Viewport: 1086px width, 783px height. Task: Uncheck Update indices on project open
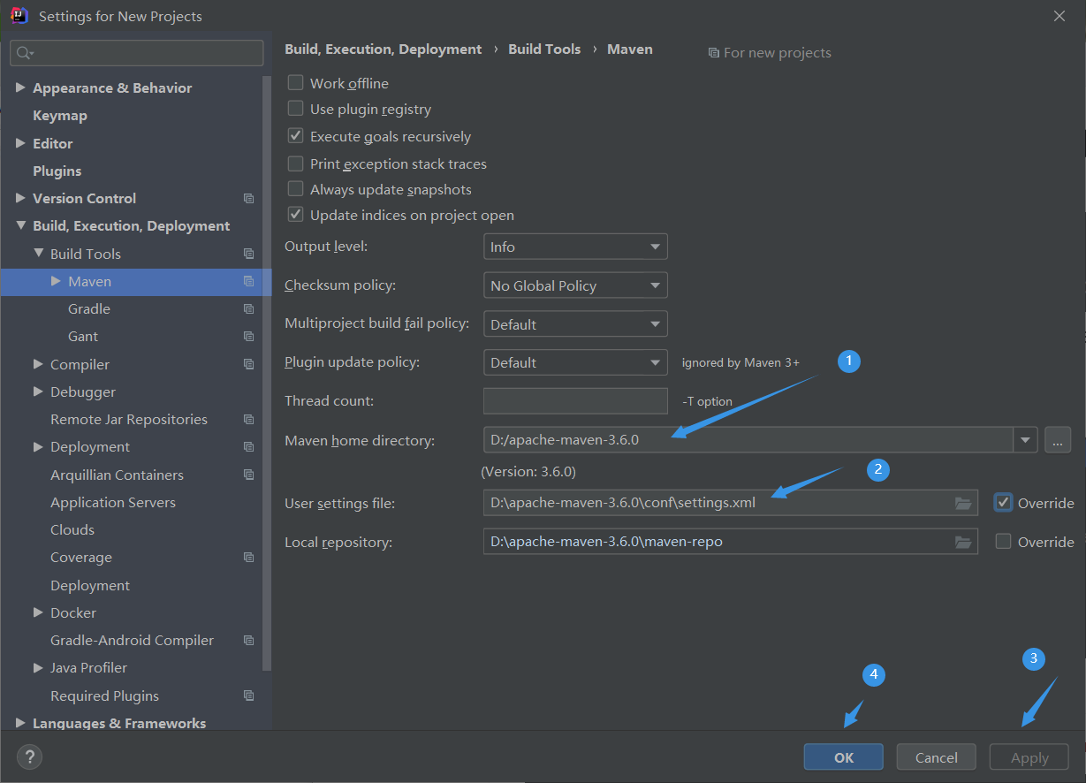pos(296,216)
